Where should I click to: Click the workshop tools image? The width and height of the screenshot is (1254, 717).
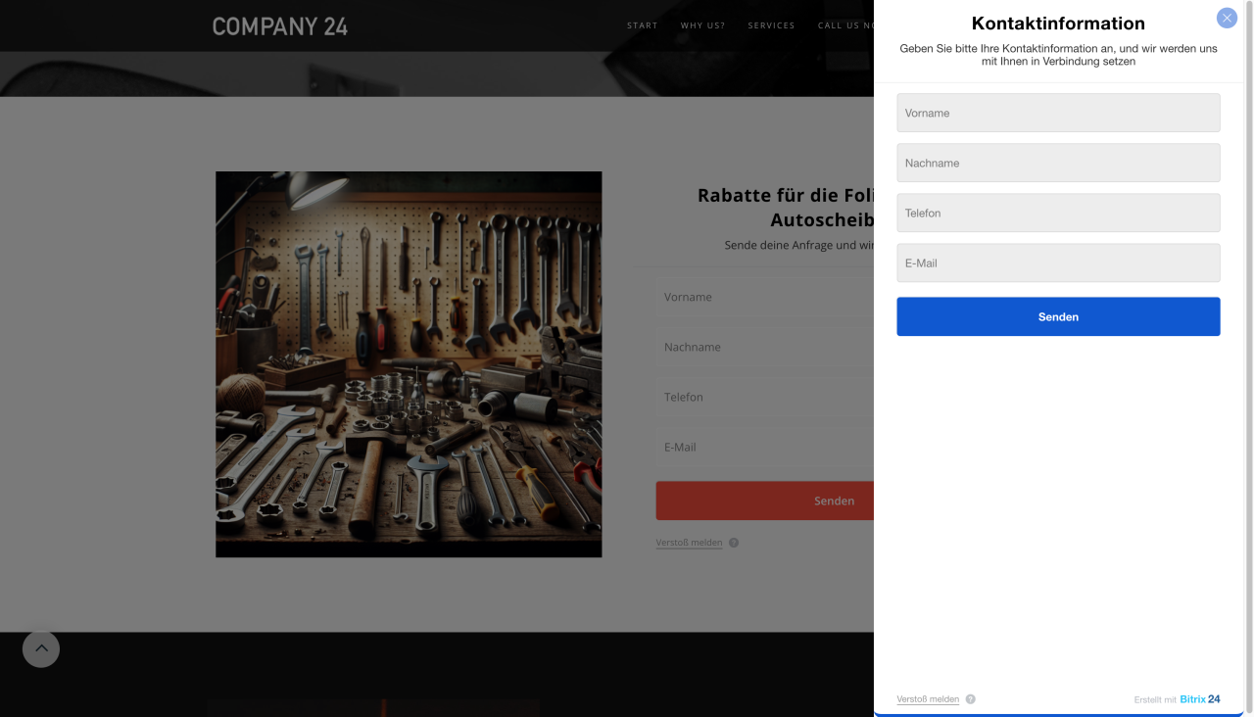pos(409,364)
